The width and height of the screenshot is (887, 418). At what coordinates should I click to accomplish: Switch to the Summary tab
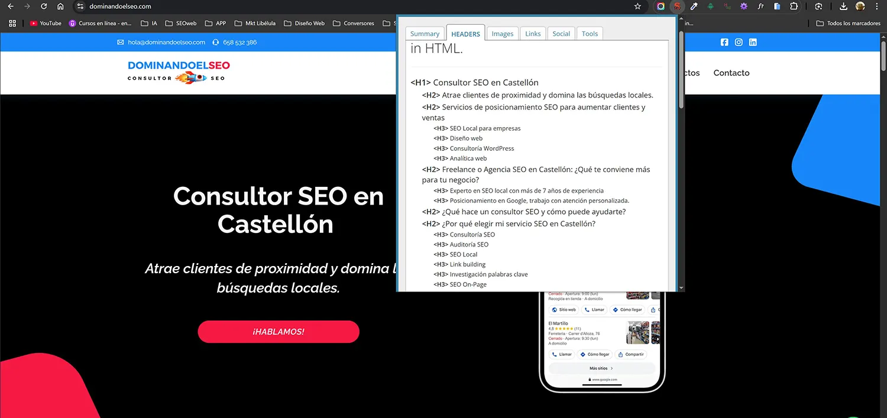coord(425,34)
